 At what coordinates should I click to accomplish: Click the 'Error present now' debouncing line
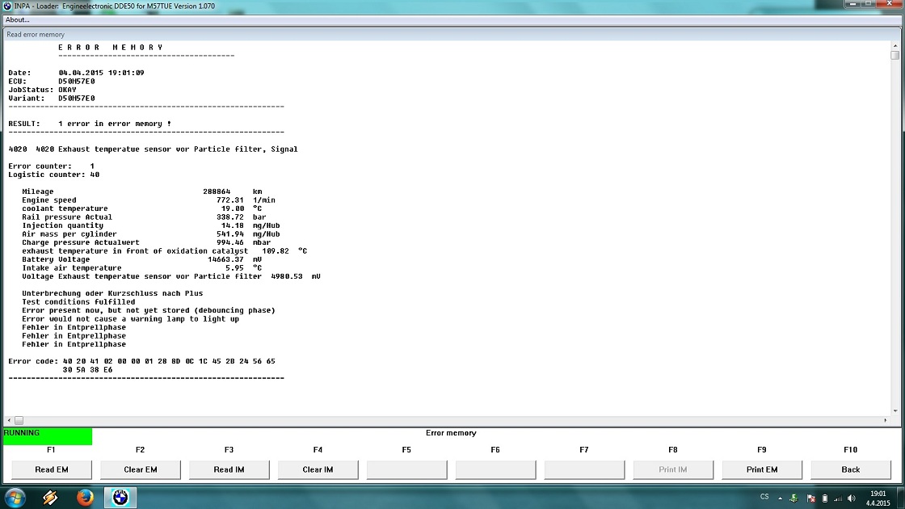[x=149, y=310]
